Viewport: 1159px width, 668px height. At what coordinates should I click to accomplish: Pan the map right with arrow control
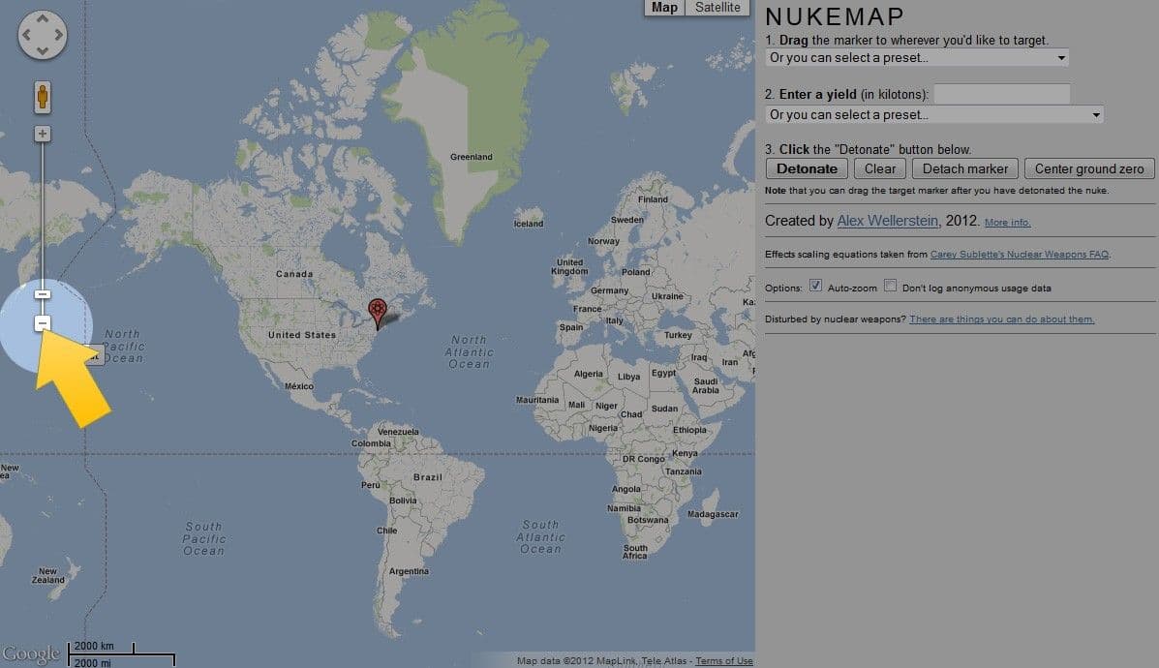[59, 35]
